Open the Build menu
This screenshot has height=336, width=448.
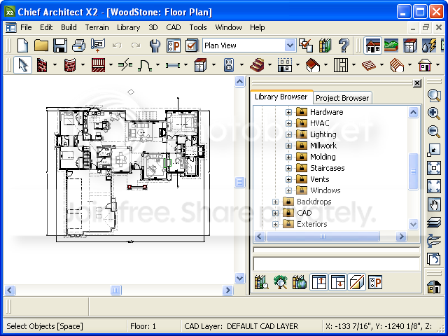coord(69,27)
